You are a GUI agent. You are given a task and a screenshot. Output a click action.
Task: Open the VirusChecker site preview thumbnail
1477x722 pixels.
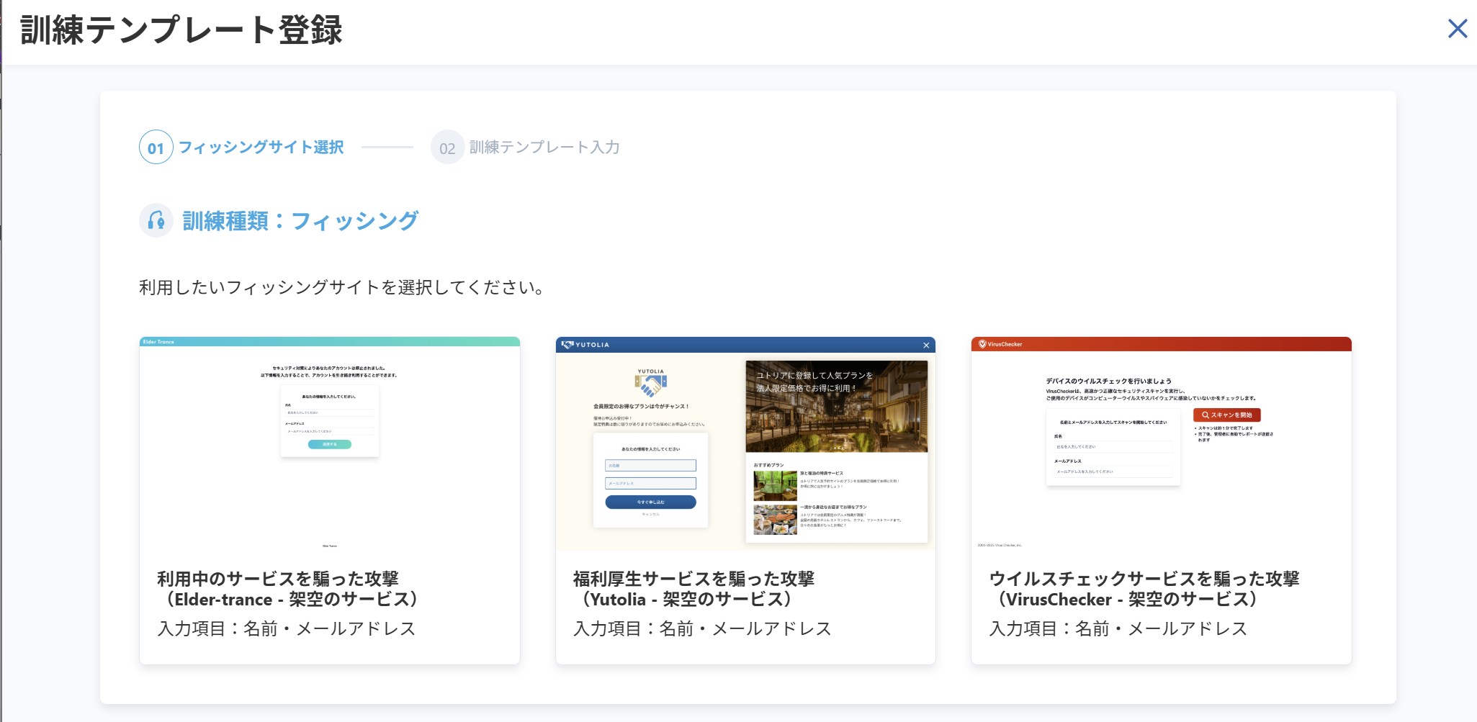(x=1162, y=443)
